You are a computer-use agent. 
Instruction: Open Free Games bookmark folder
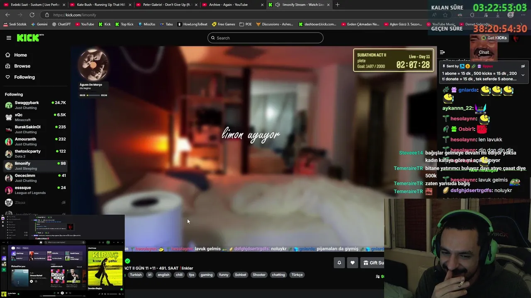coord(224,24)
